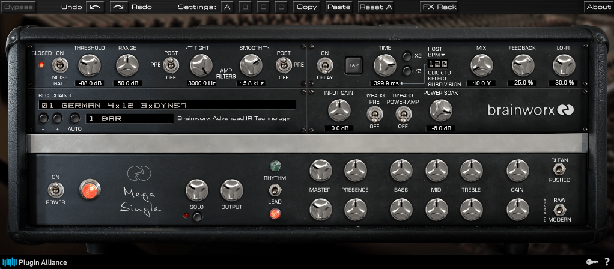Click the delay Mix knob
Viewport: 614px width, 269px height.
coord(481,65)
